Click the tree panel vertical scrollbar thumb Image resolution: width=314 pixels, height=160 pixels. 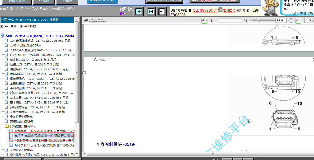pyautogui.click(x=77, y=72)
